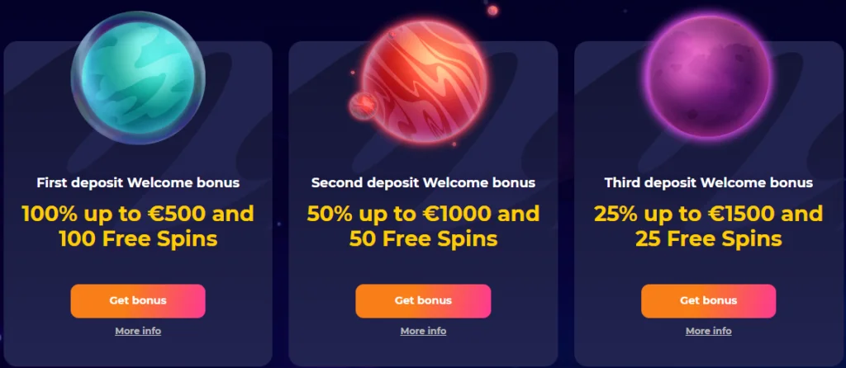Open More info for first deposit bonus

138,331
